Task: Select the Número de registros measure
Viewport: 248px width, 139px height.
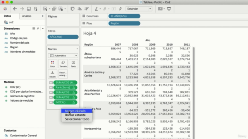Action: click(x=22, y=96)
